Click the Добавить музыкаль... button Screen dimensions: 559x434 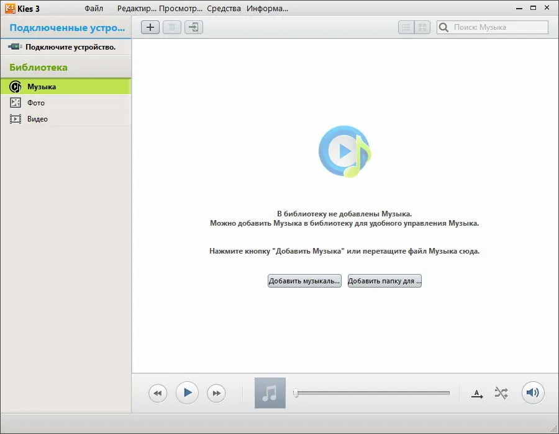(x=304, y=281)
